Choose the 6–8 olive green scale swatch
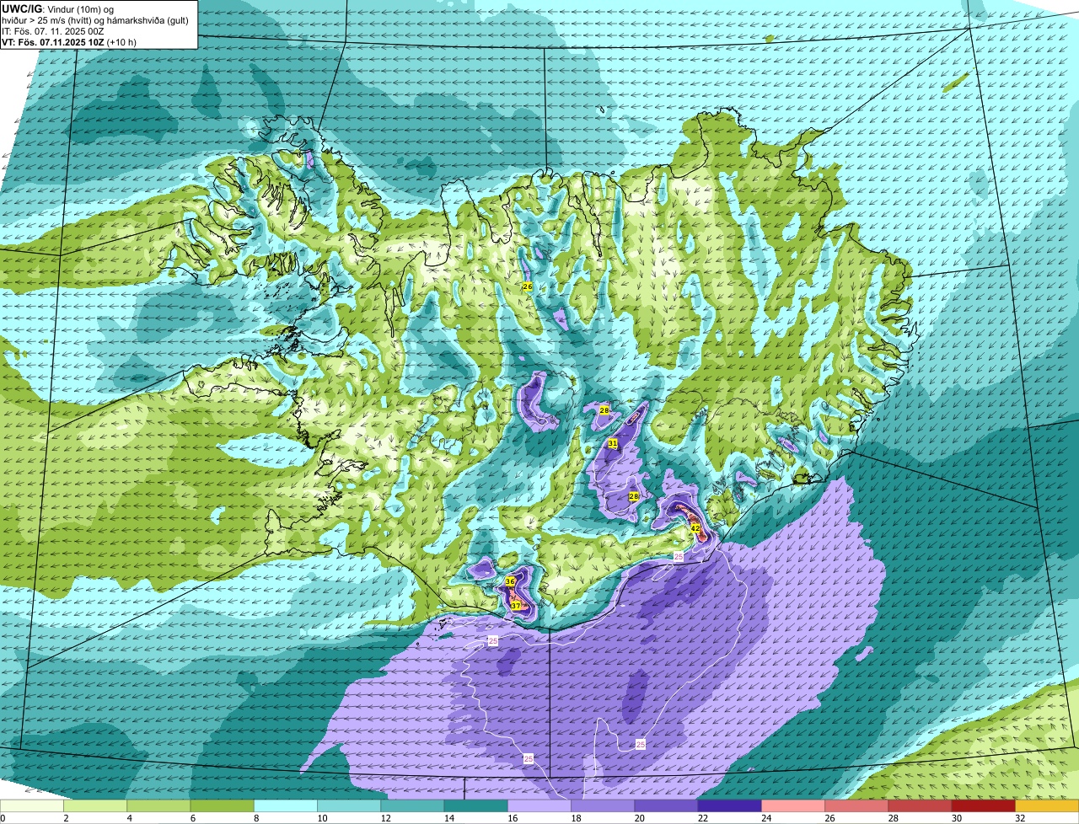Image resolution: width=1079 pixels, height=824 pixels. click(222, 805)
